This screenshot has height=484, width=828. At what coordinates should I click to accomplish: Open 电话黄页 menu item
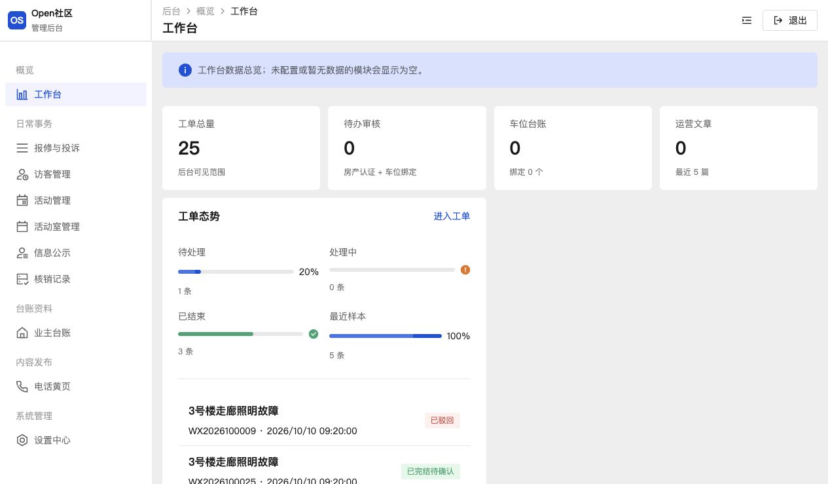point(76,386)
